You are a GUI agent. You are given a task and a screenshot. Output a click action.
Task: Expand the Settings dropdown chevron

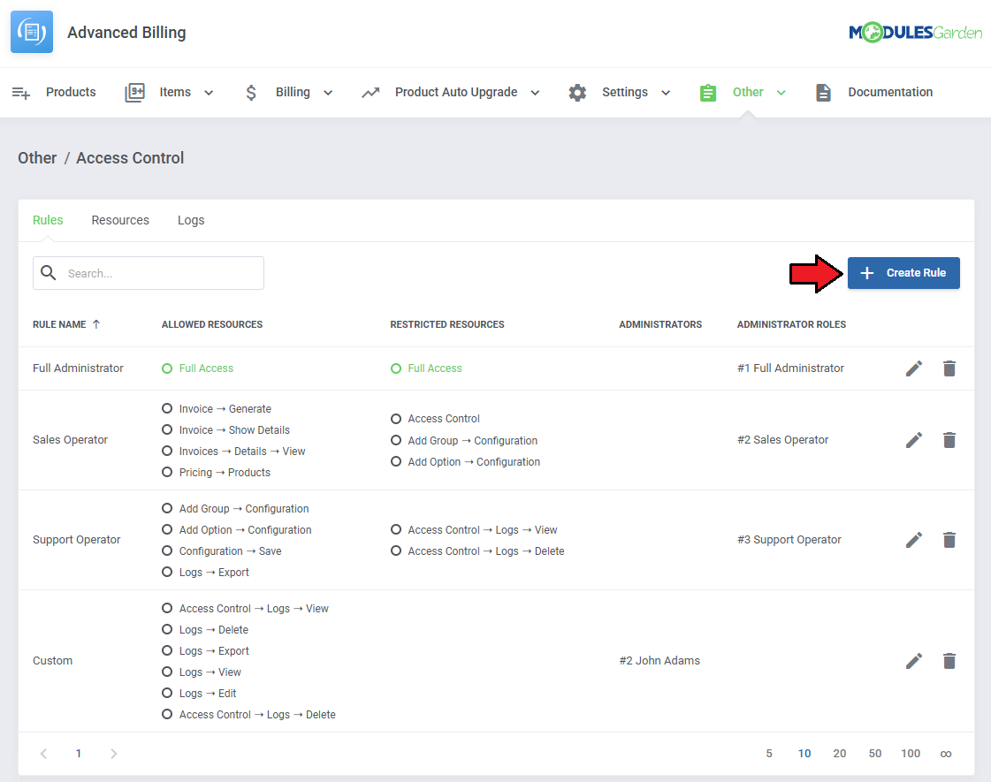point(666,93)
